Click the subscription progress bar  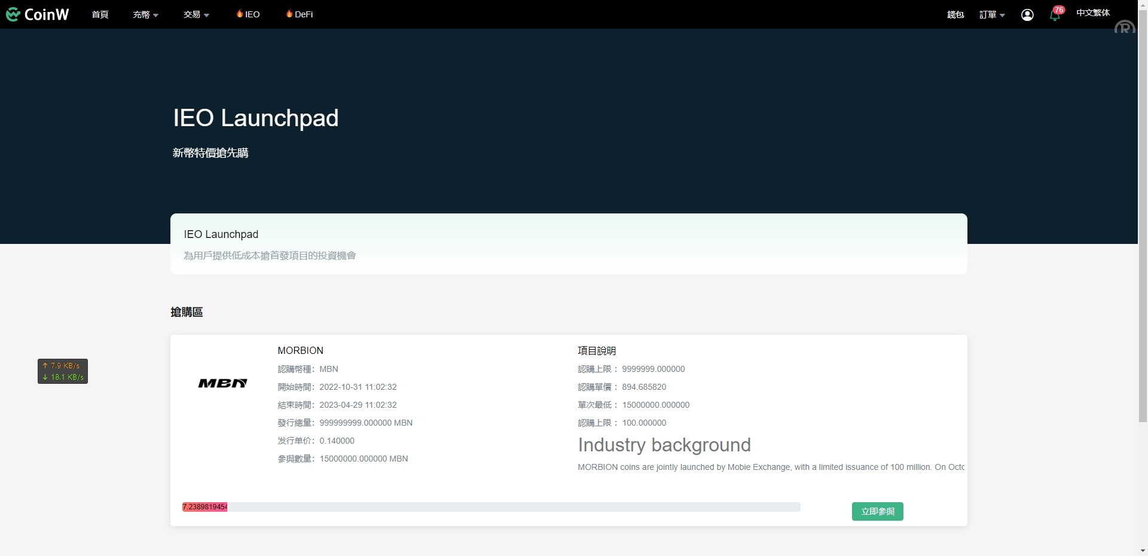490,507
